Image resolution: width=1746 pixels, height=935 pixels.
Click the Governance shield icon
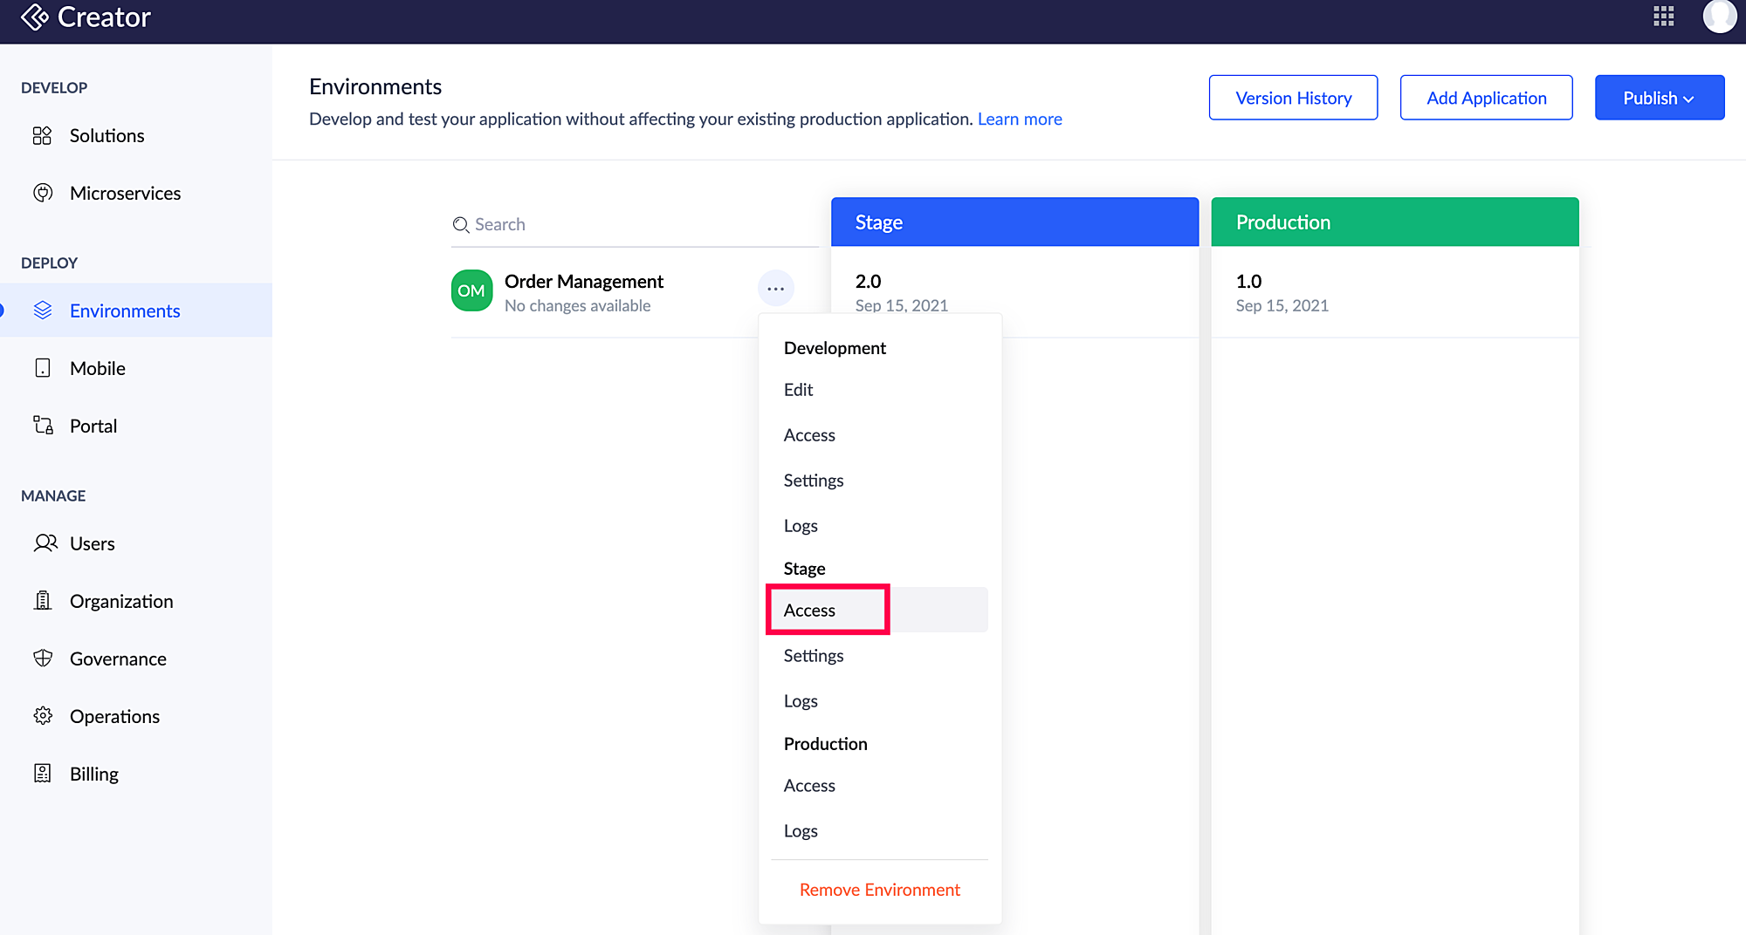click(43, 659)
